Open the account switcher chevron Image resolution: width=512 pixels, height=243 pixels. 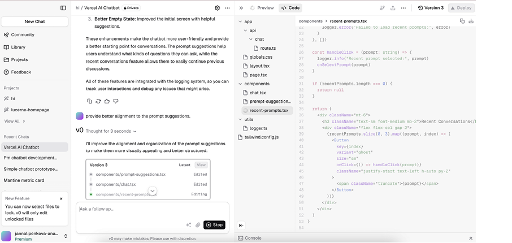[x=66, y=236]
